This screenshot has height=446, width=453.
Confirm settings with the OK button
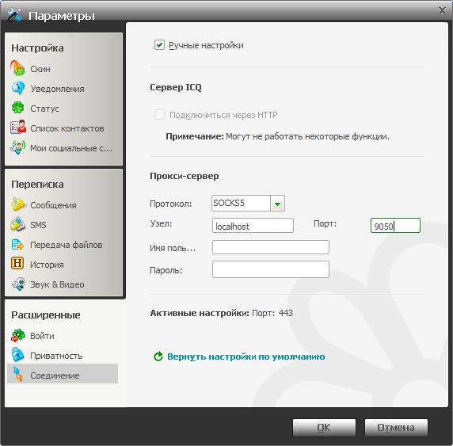coord(324,428)
